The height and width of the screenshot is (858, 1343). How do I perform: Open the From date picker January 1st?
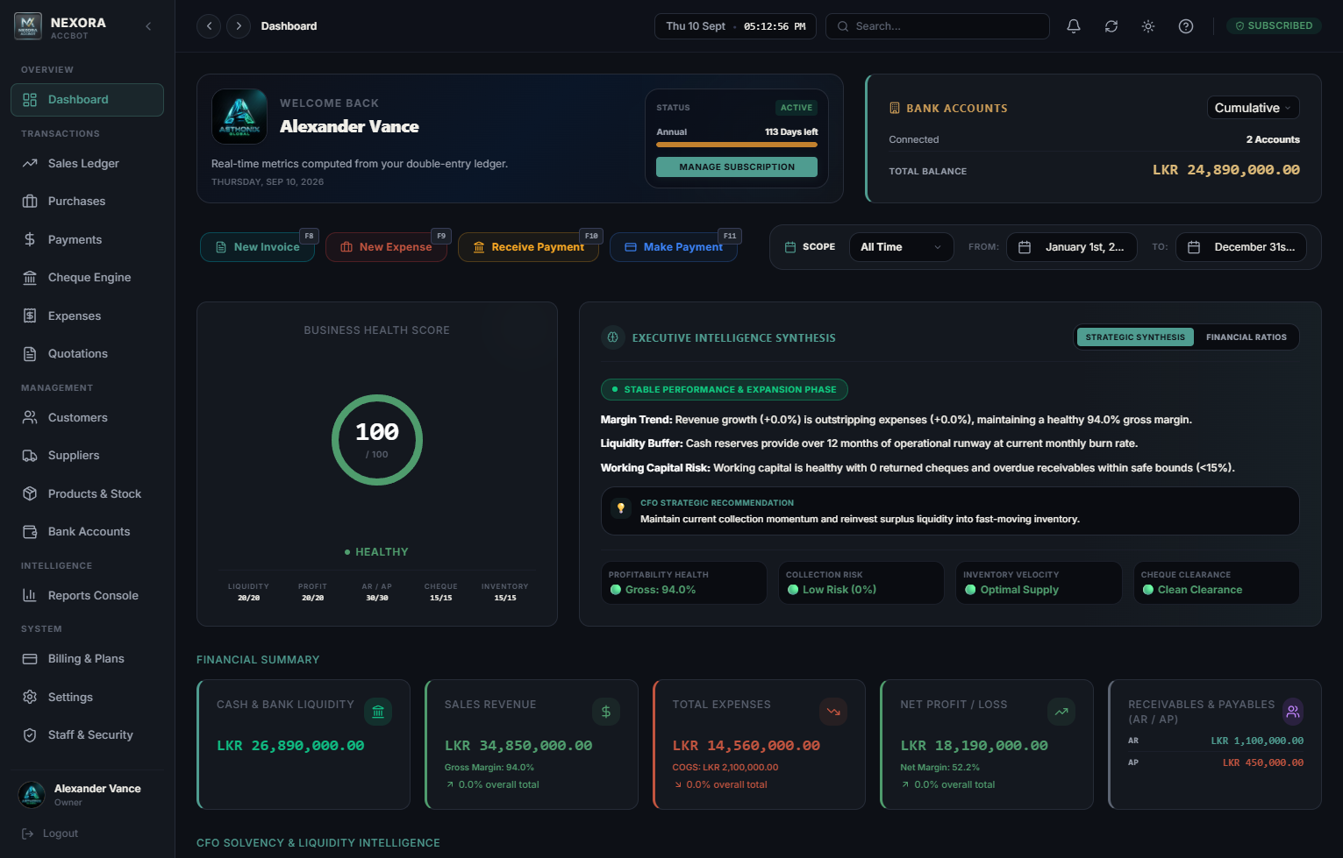click(1071, 247)
